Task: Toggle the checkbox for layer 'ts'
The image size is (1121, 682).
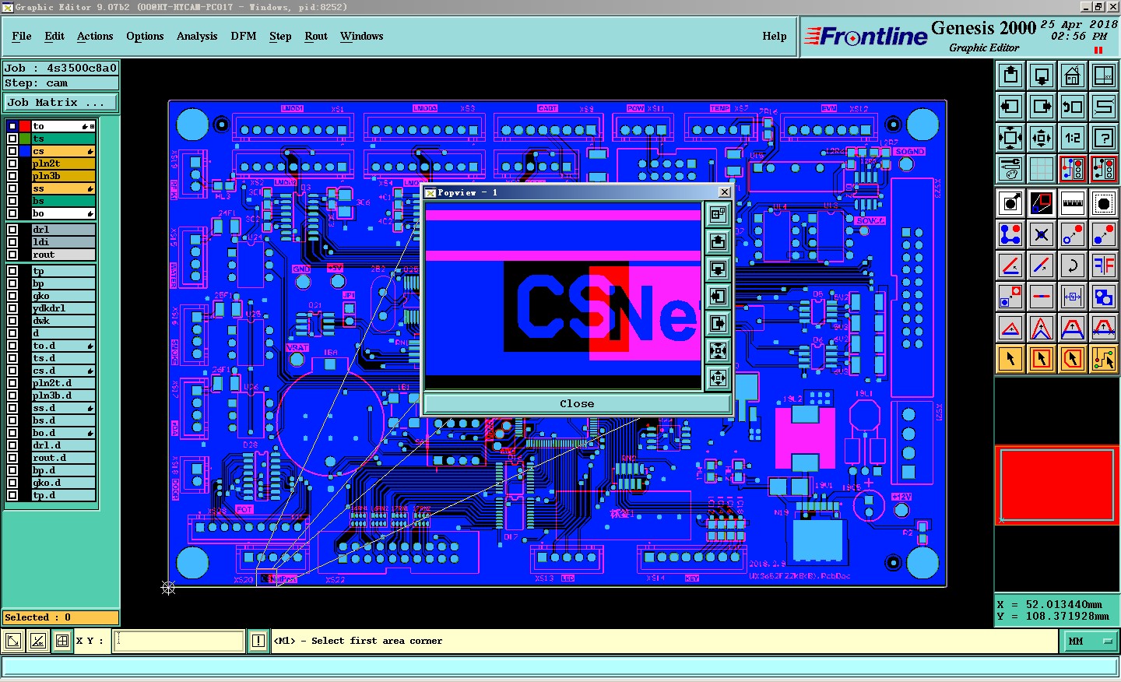Action: point(12,139)
